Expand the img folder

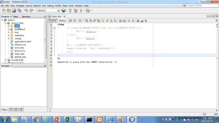pos(9,32)
